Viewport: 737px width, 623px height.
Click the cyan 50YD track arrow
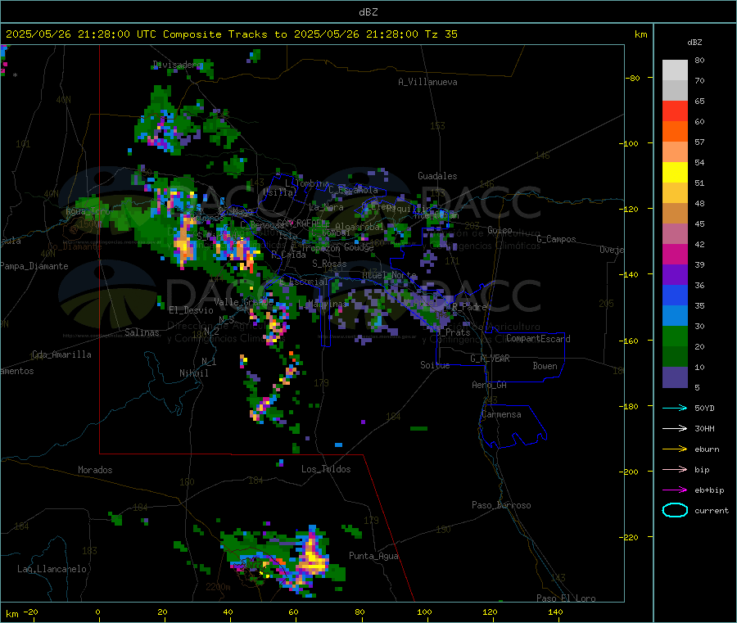click(675, 408)
